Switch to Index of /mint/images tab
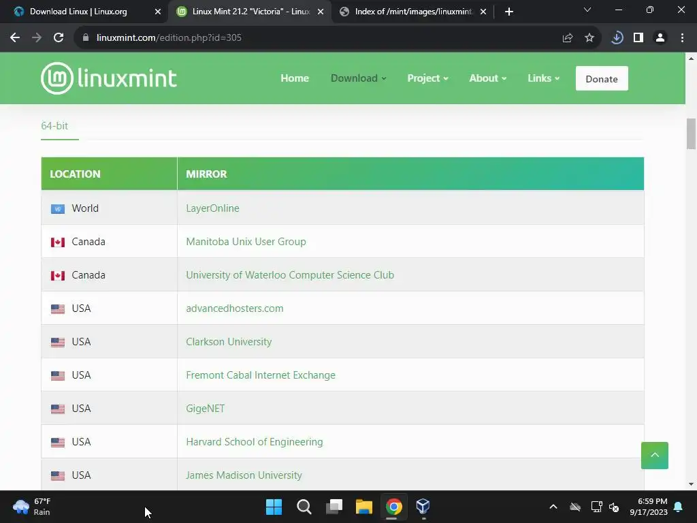 pos(413,12)
